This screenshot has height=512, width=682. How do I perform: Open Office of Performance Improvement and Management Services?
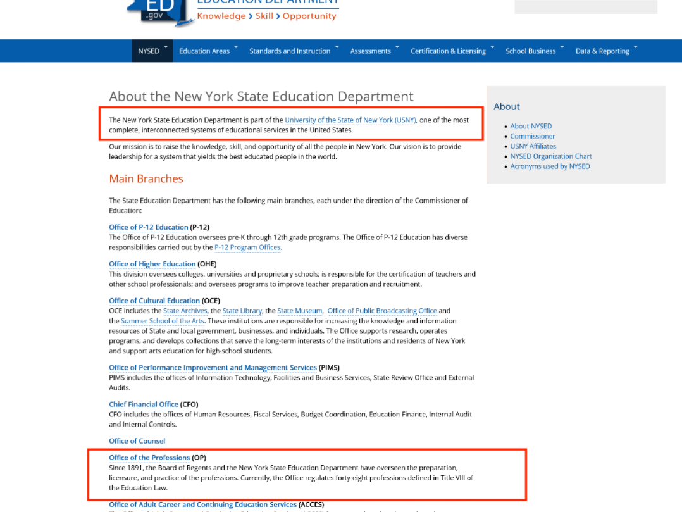[x=213, y=368]
